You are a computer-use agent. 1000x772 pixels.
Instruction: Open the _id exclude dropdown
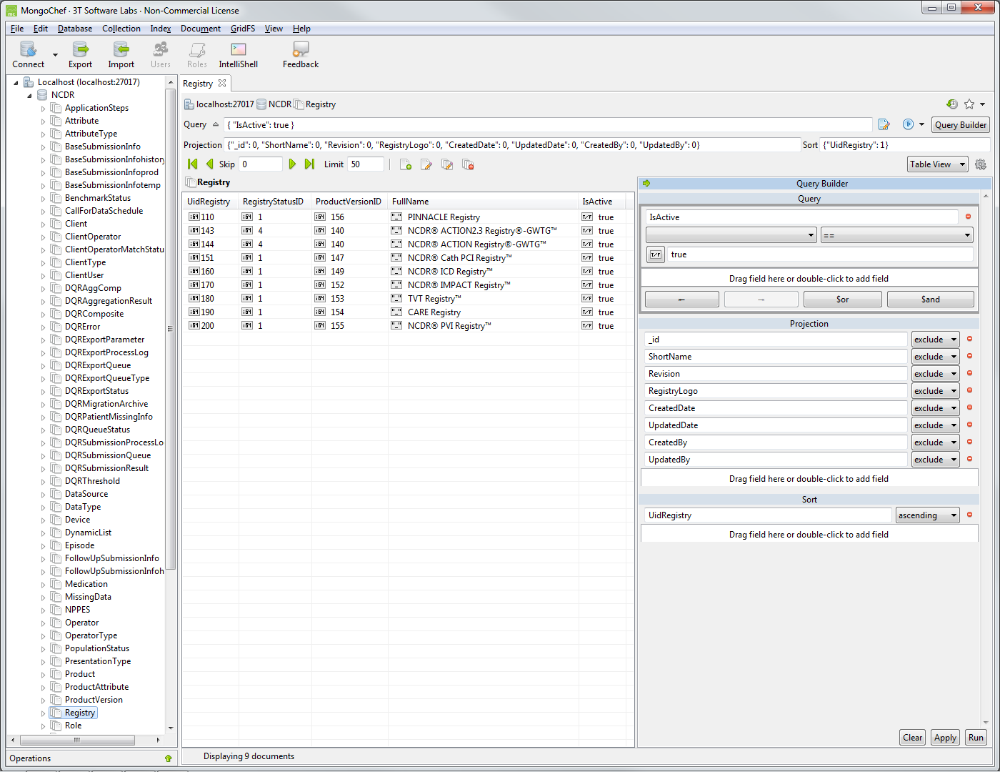[935, 340]
